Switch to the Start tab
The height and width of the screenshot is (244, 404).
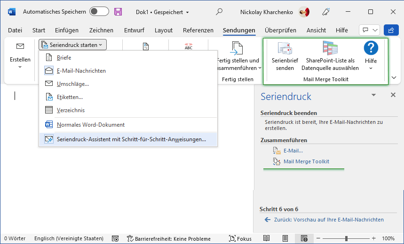point(39,30)
